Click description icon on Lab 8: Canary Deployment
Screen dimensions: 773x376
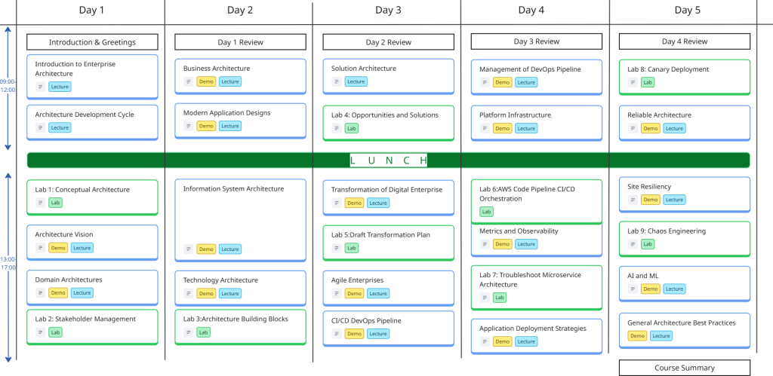click(x=633, y=82)
